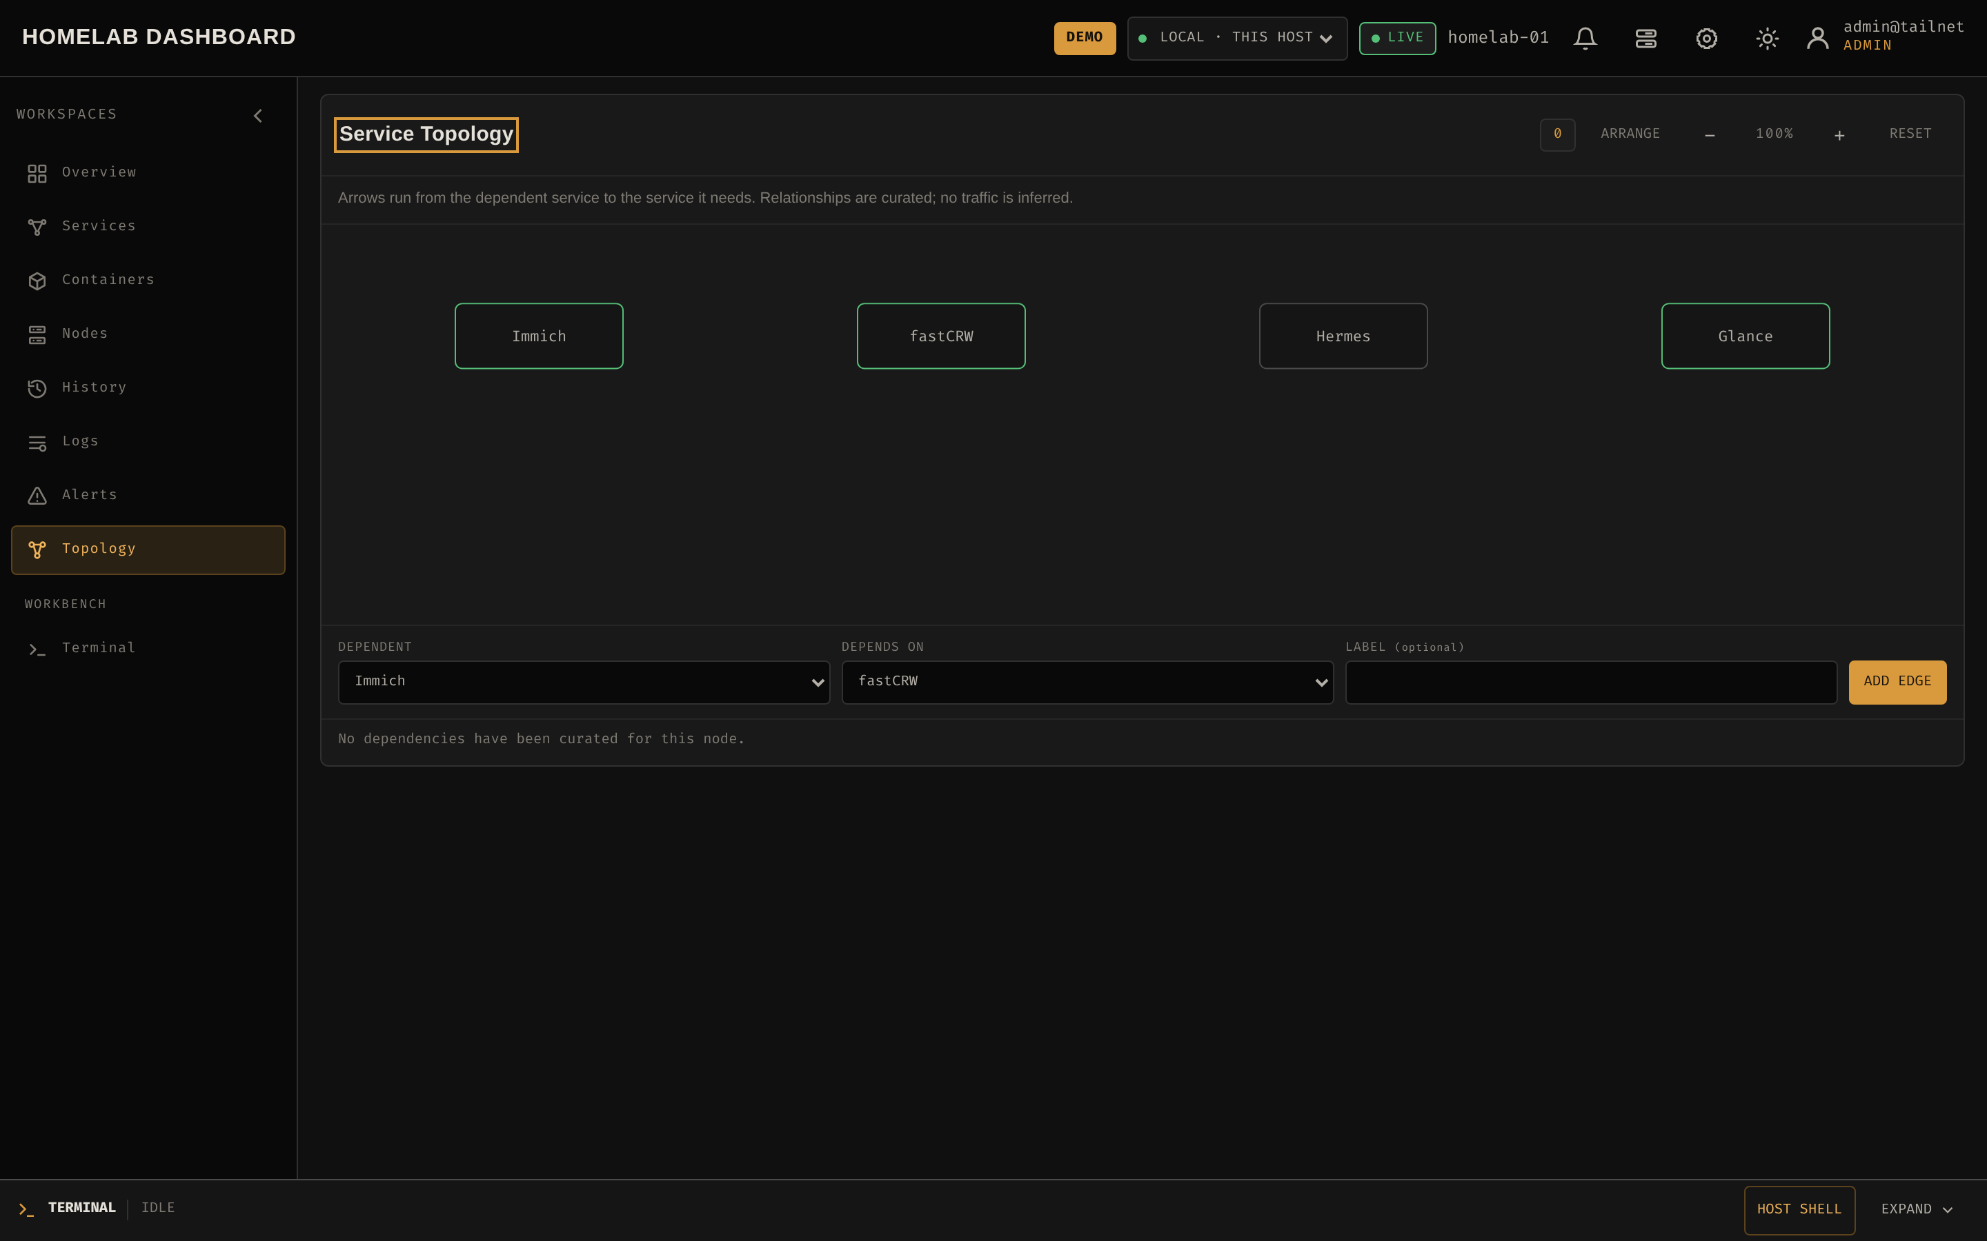The width and height of the screenshot is (1987, 1241).
Task: Click the LIVE status indicator
Action: tap(1396, 39)
